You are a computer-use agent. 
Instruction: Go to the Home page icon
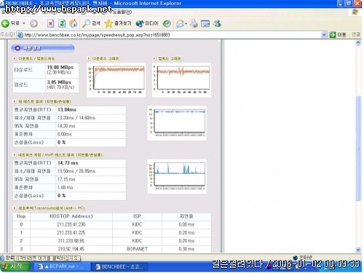tap(74, 23)
